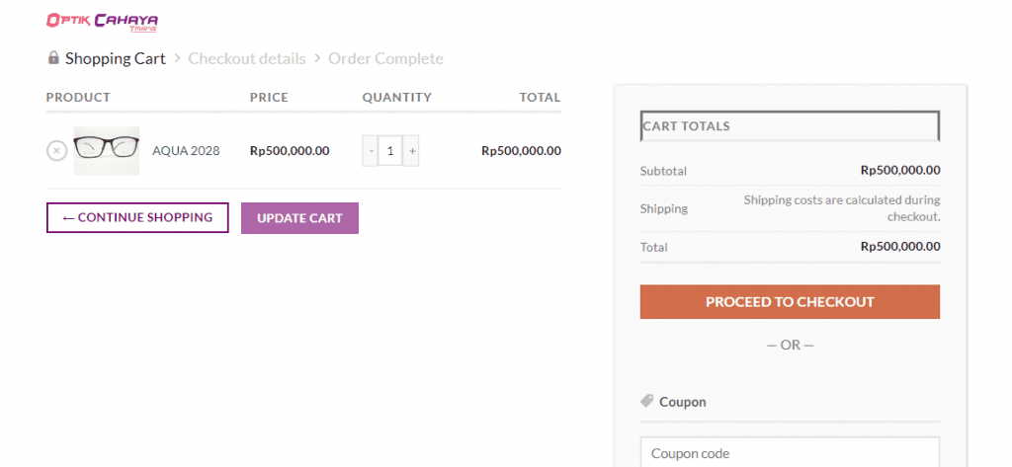This screenshot has height=467, width=1012.
Task: Remove AQUA 2028 from the cart
Action: 56,151
